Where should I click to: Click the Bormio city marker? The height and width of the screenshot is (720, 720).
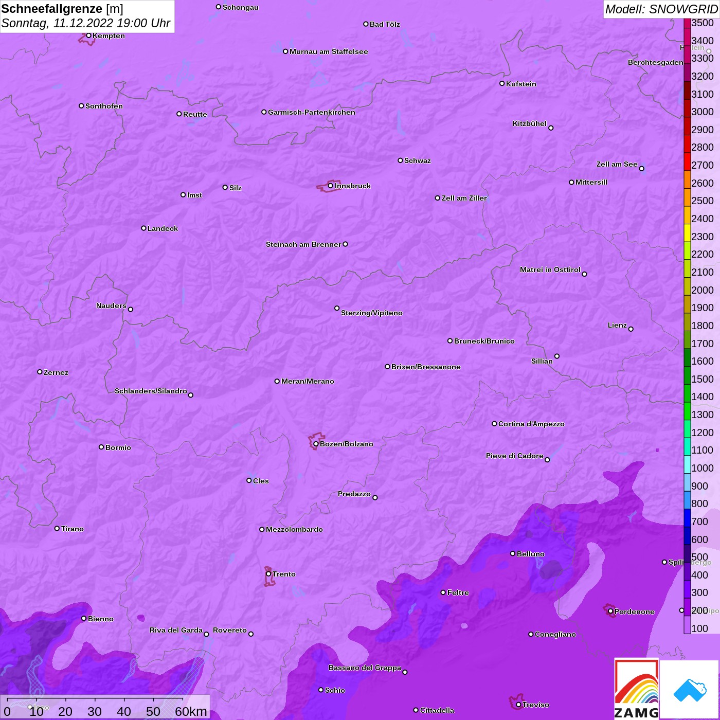101,447
